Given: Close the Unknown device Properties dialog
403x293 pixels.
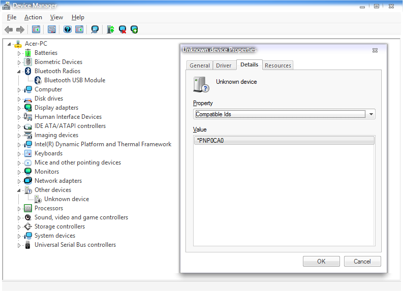Looking at the screenshot, I should pyautogui.click(x=375, y=50).
